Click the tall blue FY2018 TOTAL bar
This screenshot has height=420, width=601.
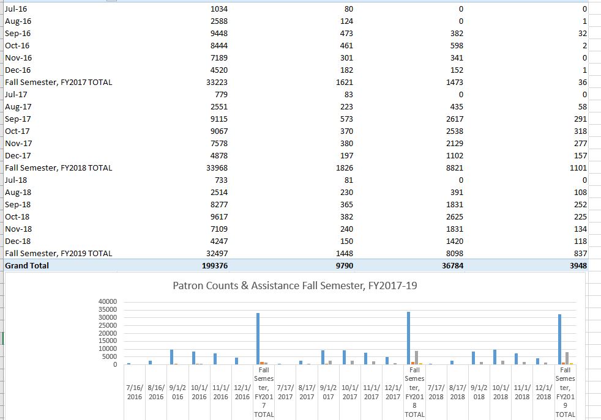tap(409, 338)
